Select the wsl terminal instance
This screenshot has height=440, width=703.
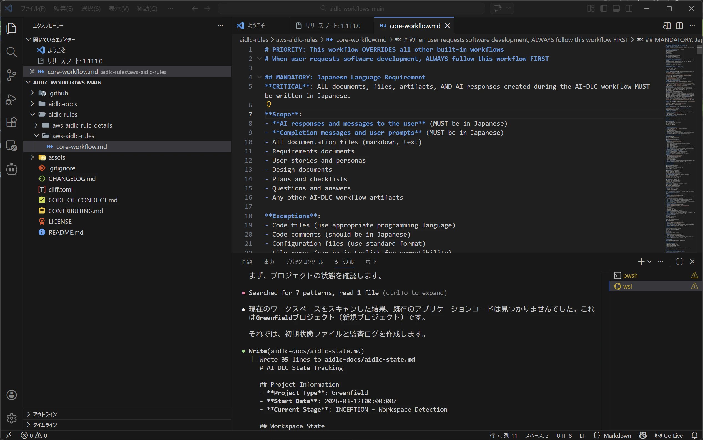pos(656,286)
